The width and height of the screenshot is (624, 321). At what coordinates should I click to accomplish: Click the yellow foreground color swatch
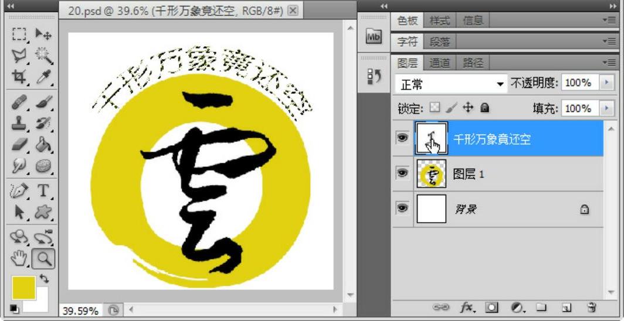[23, 286]
